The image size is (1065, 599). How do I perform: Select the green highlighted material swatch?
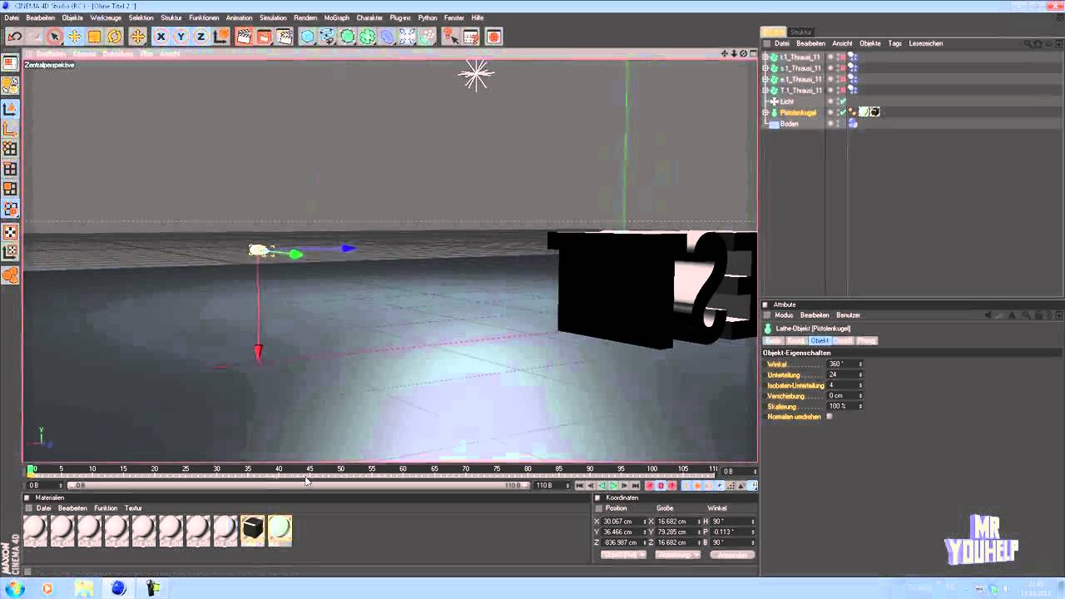point(280,529)
